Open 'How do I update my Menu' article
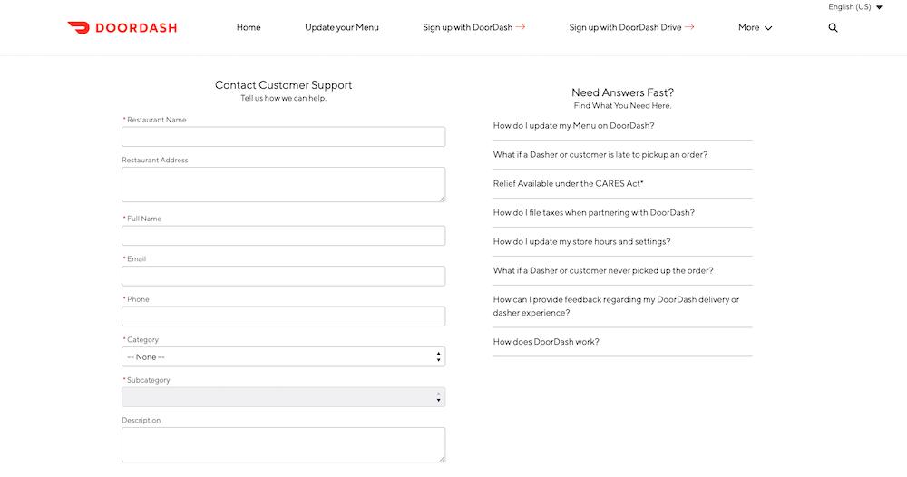The height and width of the screenshot is (477, 907). tap(573, 126)
